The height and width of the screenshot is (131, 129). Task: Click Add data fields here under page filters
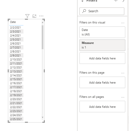(x=102, y=82)
